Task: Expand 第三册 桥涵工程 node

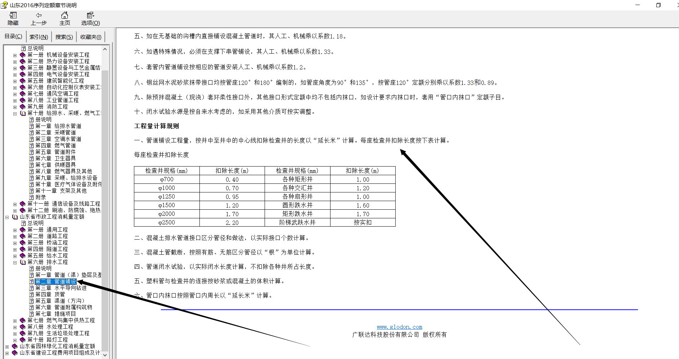Action: point(15,243)
